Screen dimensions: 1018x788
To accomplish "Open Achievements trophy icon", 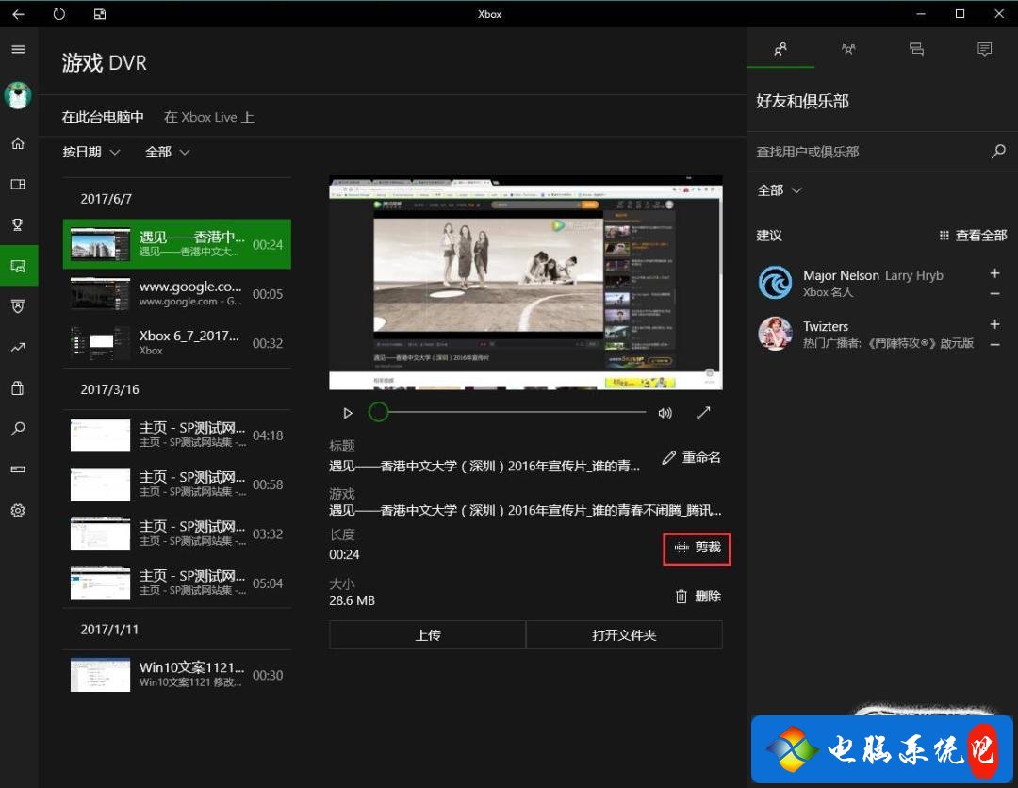I will pyautogui.click(x=18, y=224).
